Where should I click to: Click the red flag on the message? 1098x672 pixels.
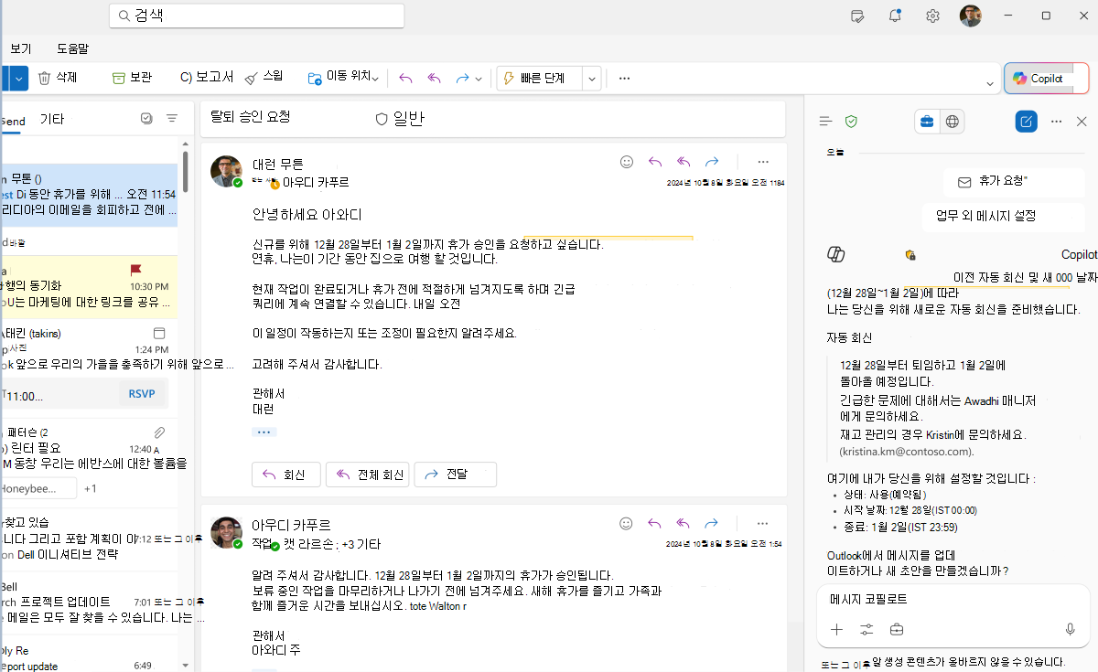[x=137, y=271]
